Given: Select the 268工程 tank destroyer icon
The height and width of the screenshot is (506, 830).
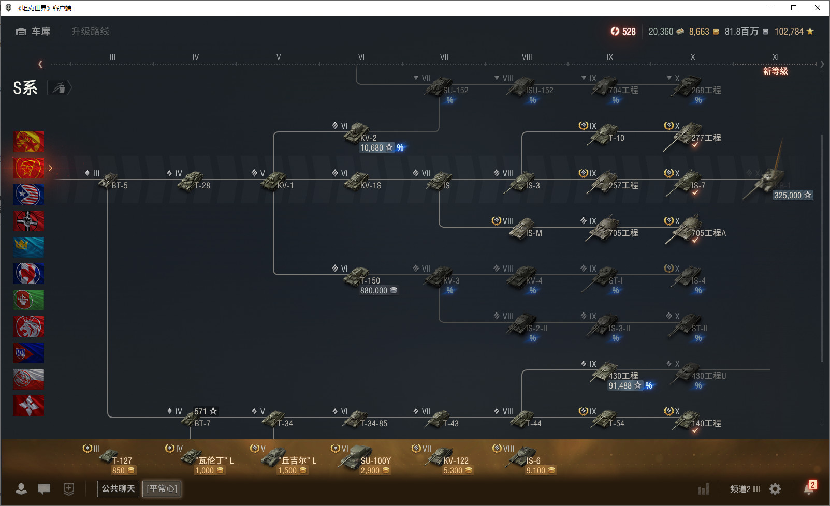Looking at the screenshot, I should pos(687,86).
